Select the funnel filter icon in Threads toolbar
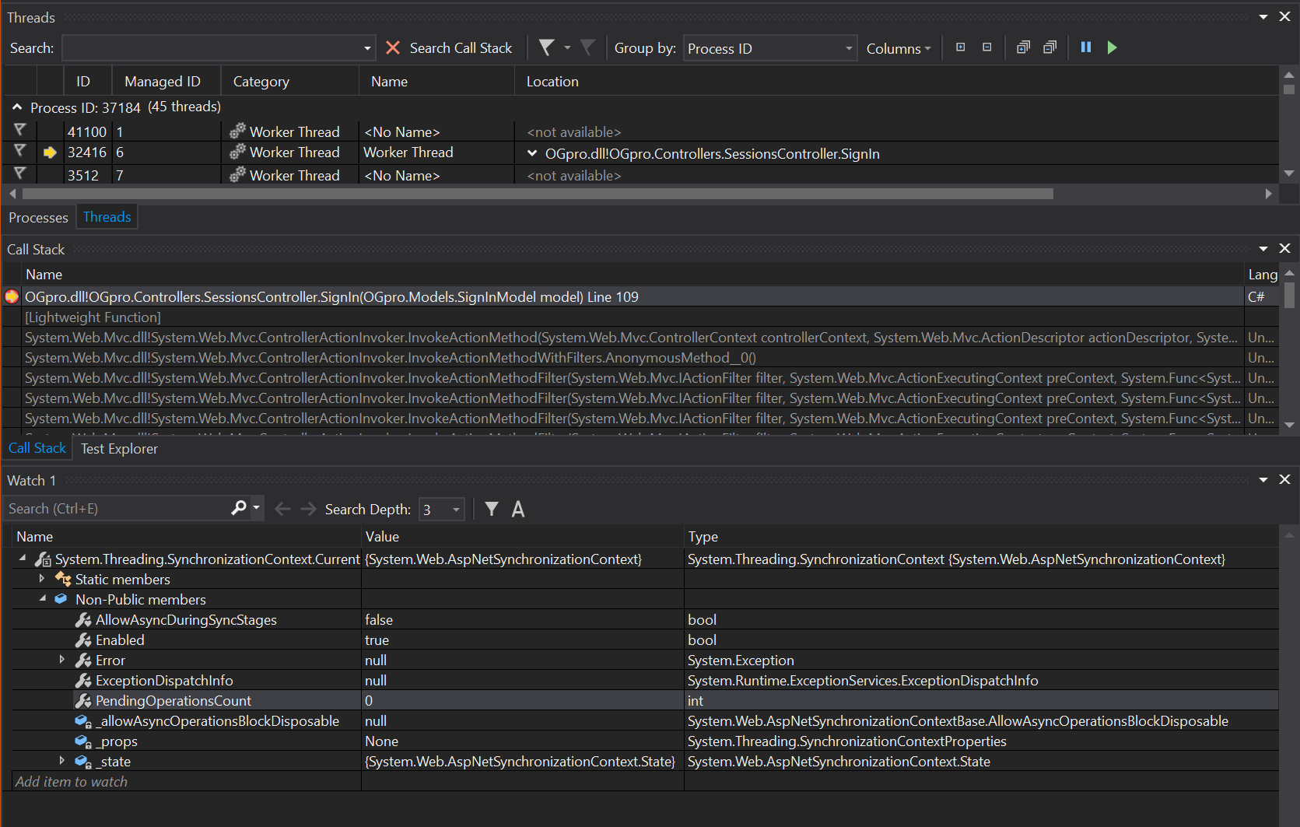 click(545, 47)
